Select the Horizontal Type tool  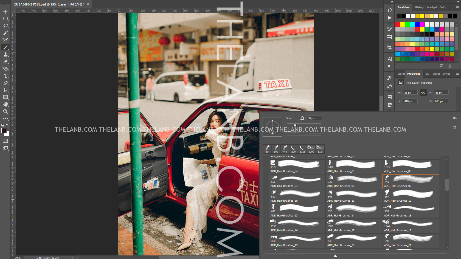tap(5, 76)
